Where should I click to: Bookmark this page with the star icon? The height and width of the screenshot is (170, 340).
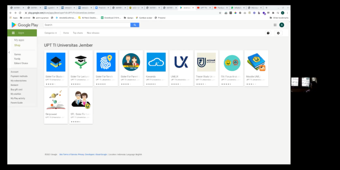pos(220,13)
